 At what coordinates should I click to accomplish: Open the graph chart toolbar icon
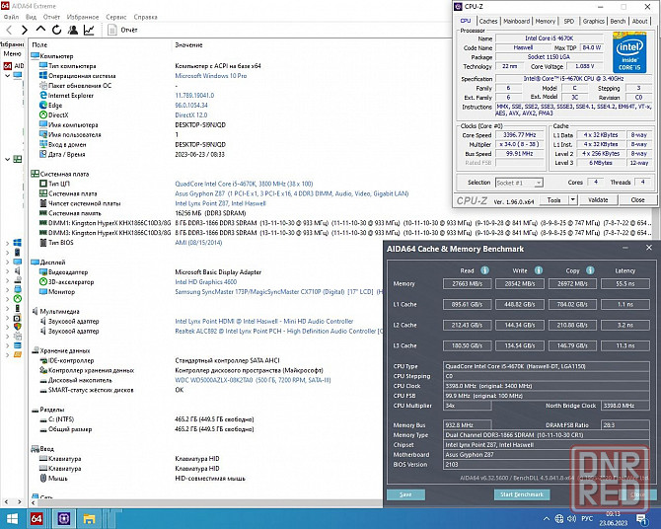[88, 31]
